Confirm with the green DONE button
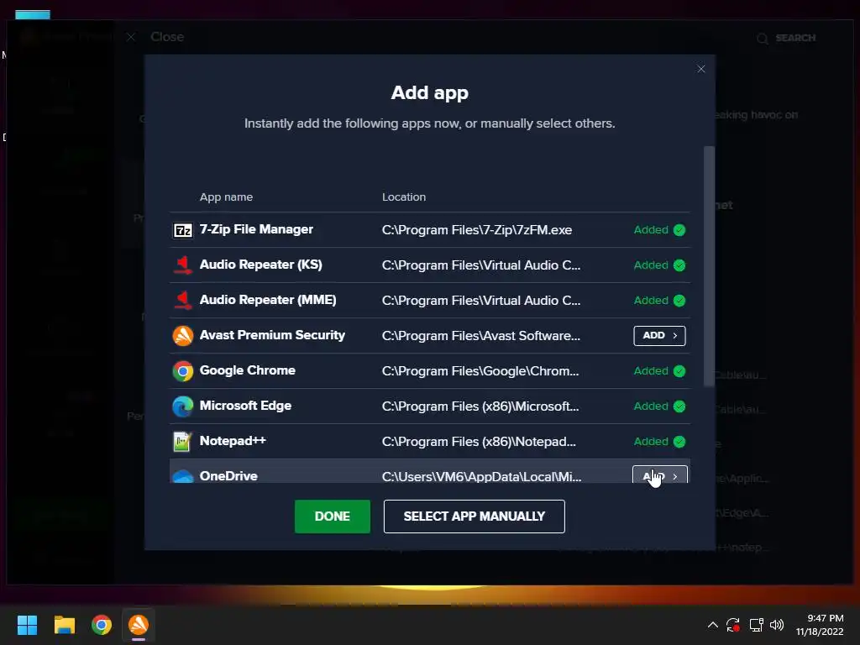 [x=333, y=517]
